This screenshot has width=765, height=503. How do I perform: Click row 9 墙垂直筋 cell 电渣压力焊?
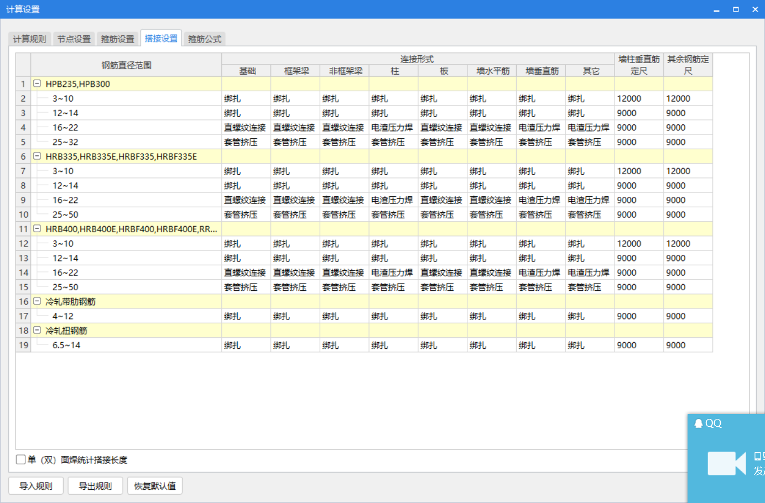coord(540,200)
